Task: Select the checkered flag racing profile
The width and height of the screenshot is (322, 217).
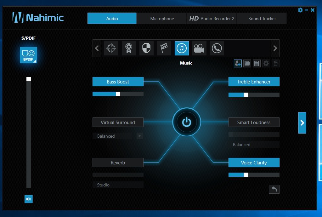Action: click(164, 48)
